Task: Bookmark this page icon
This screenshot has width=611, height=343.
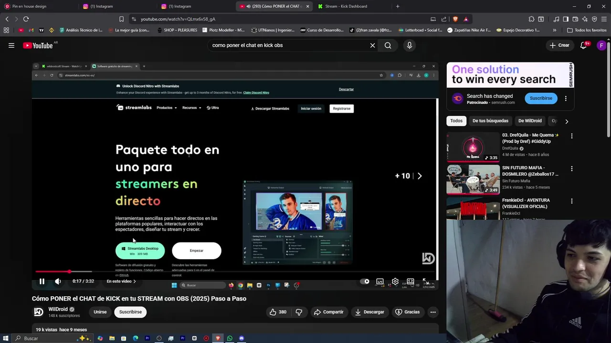Action: click(x=121, y=19)
